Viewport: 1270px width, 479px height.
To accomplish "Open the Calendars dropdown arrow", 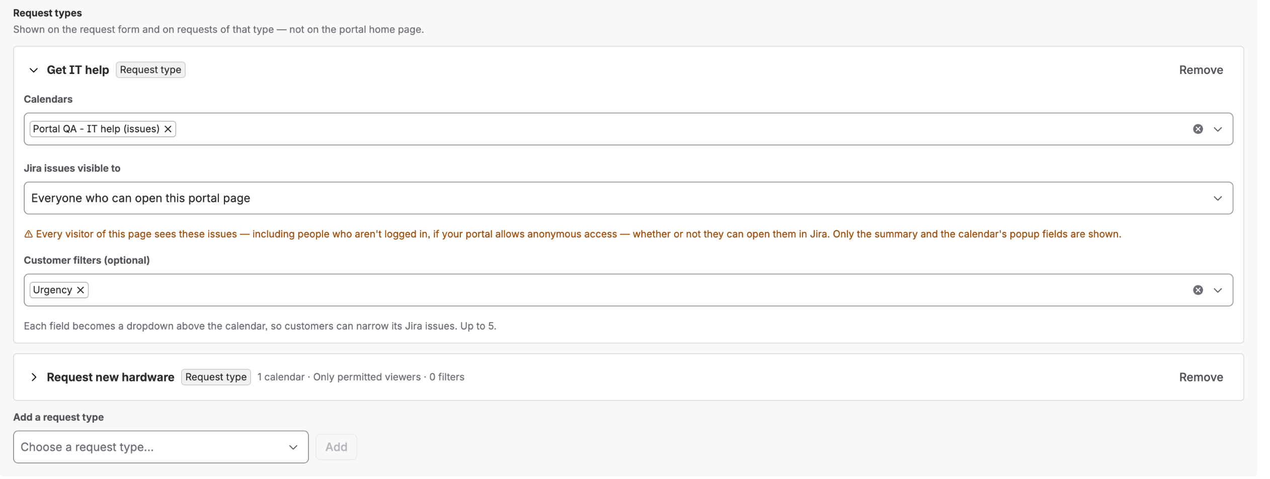I will tap(1218, 129).
